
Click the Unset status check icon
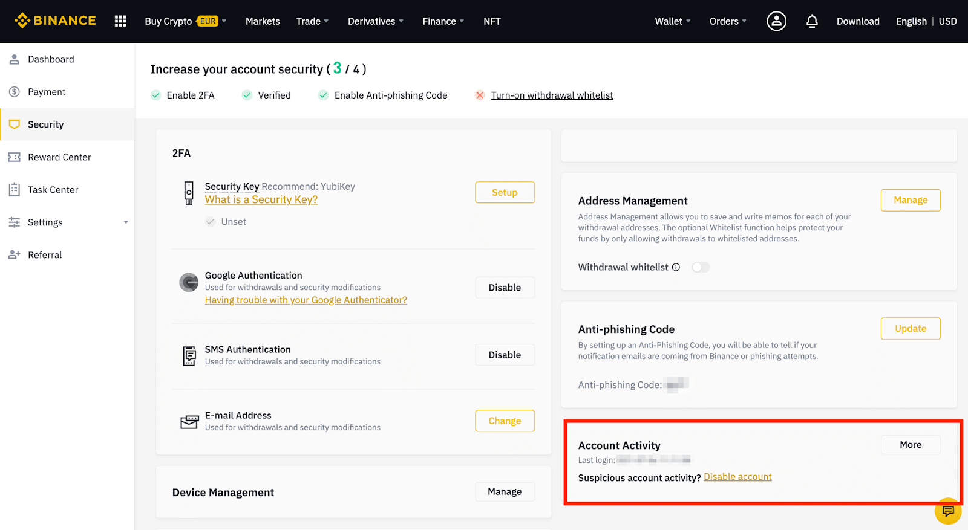(x=211, y=222)
